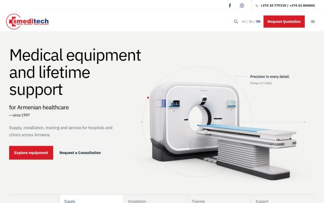Open the Facebook page icon
The height and width of the screenshot is (203, 324).
click(x=230, y=6)
